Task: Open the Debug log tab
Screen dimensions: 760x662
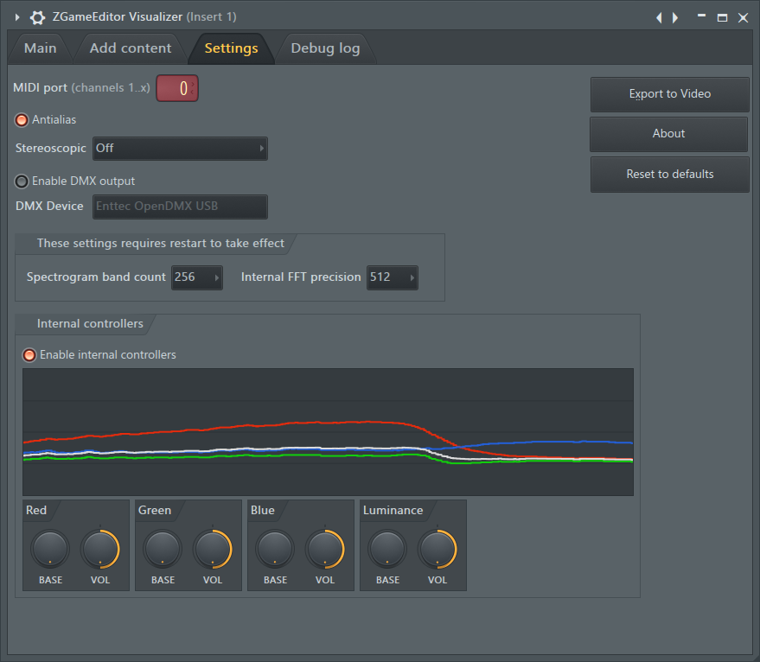Action: coord(325,48)
